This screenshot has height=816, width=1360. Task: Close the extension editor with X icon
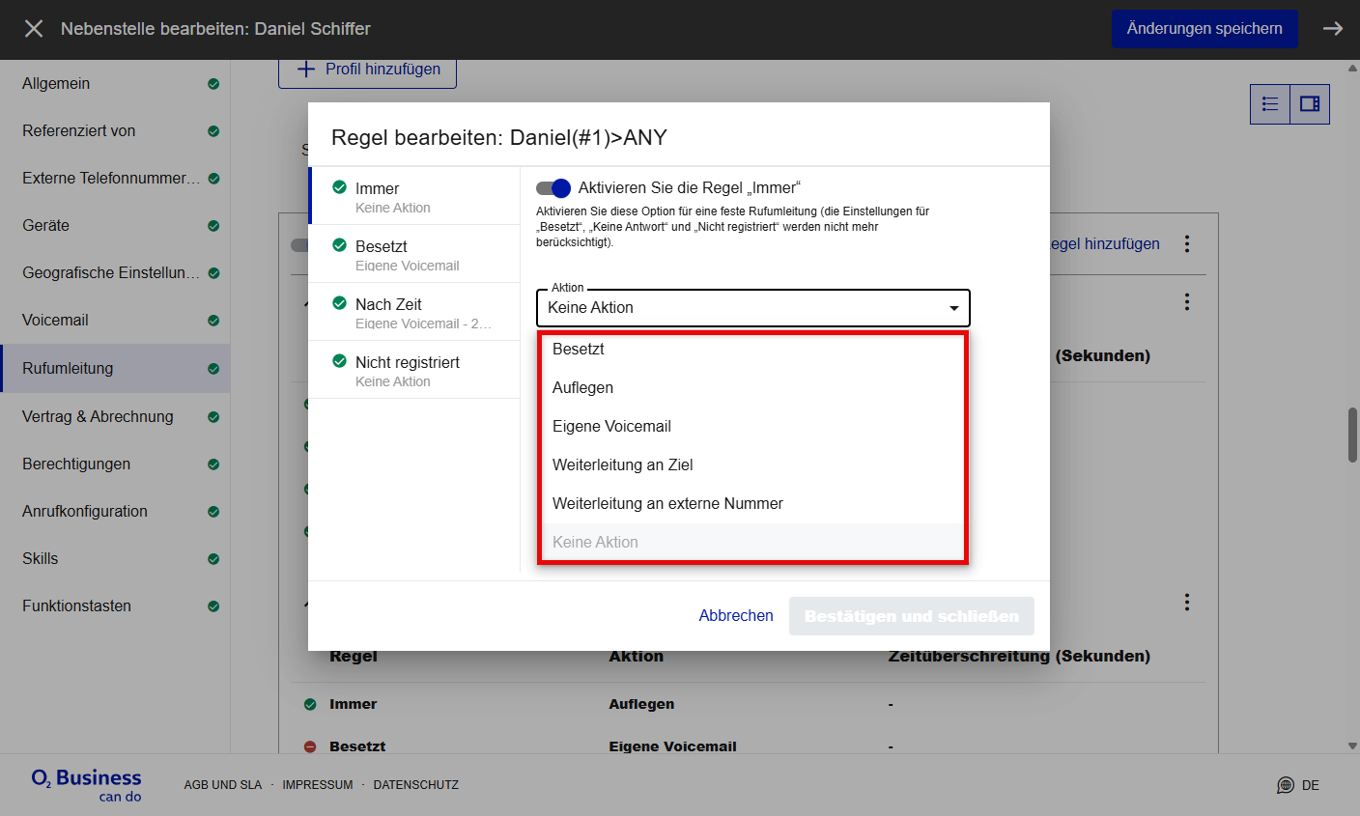(x=34, y=29)
